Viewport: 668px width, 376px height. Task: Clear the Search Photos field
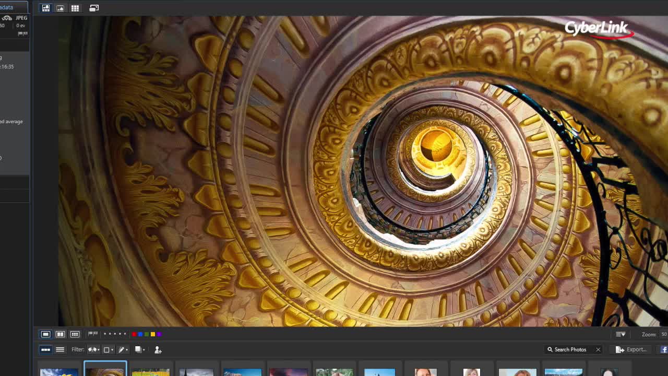click(598, 349)
